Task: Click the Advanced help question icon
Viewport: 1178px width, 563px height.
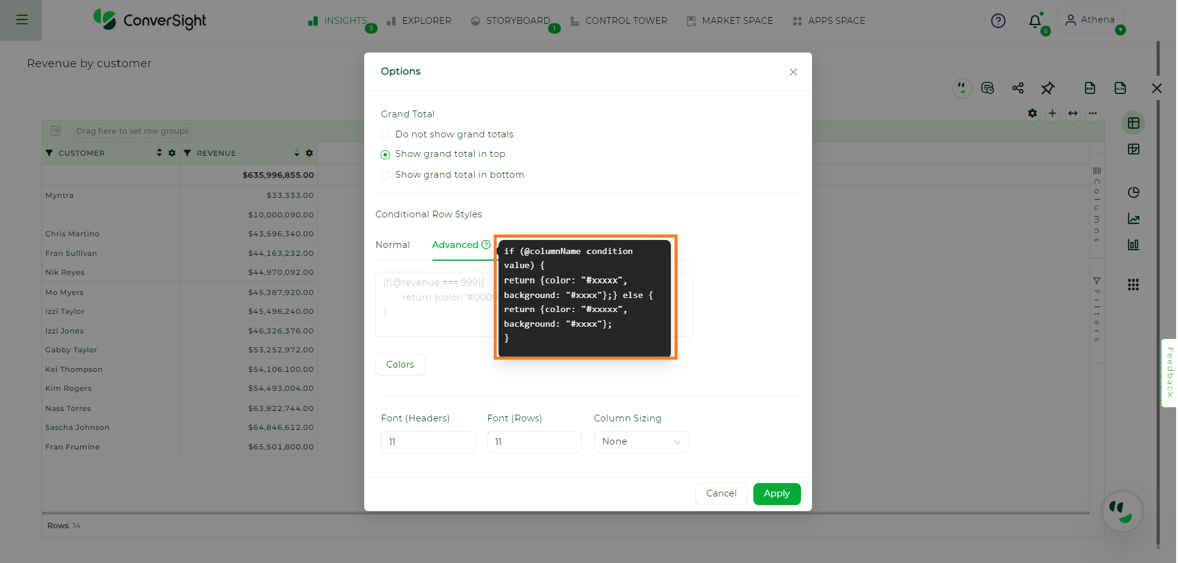Action: click(486, 245)
